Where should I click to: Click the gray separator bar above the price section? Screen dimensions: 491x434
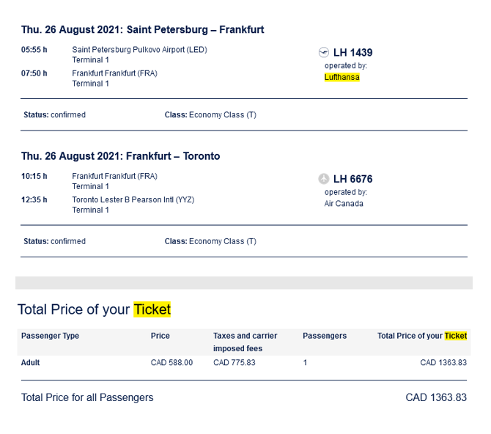coord(244,283)
